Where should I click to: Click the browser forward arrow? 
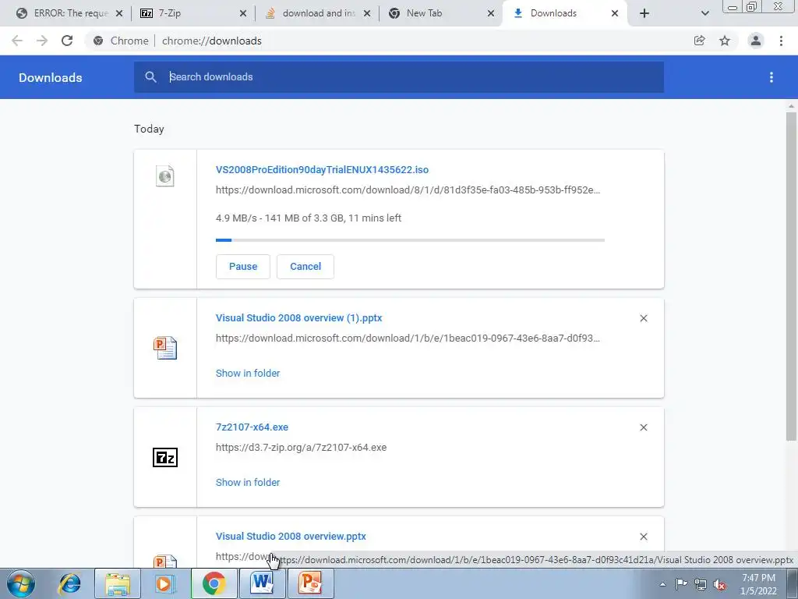pos(42,41)
